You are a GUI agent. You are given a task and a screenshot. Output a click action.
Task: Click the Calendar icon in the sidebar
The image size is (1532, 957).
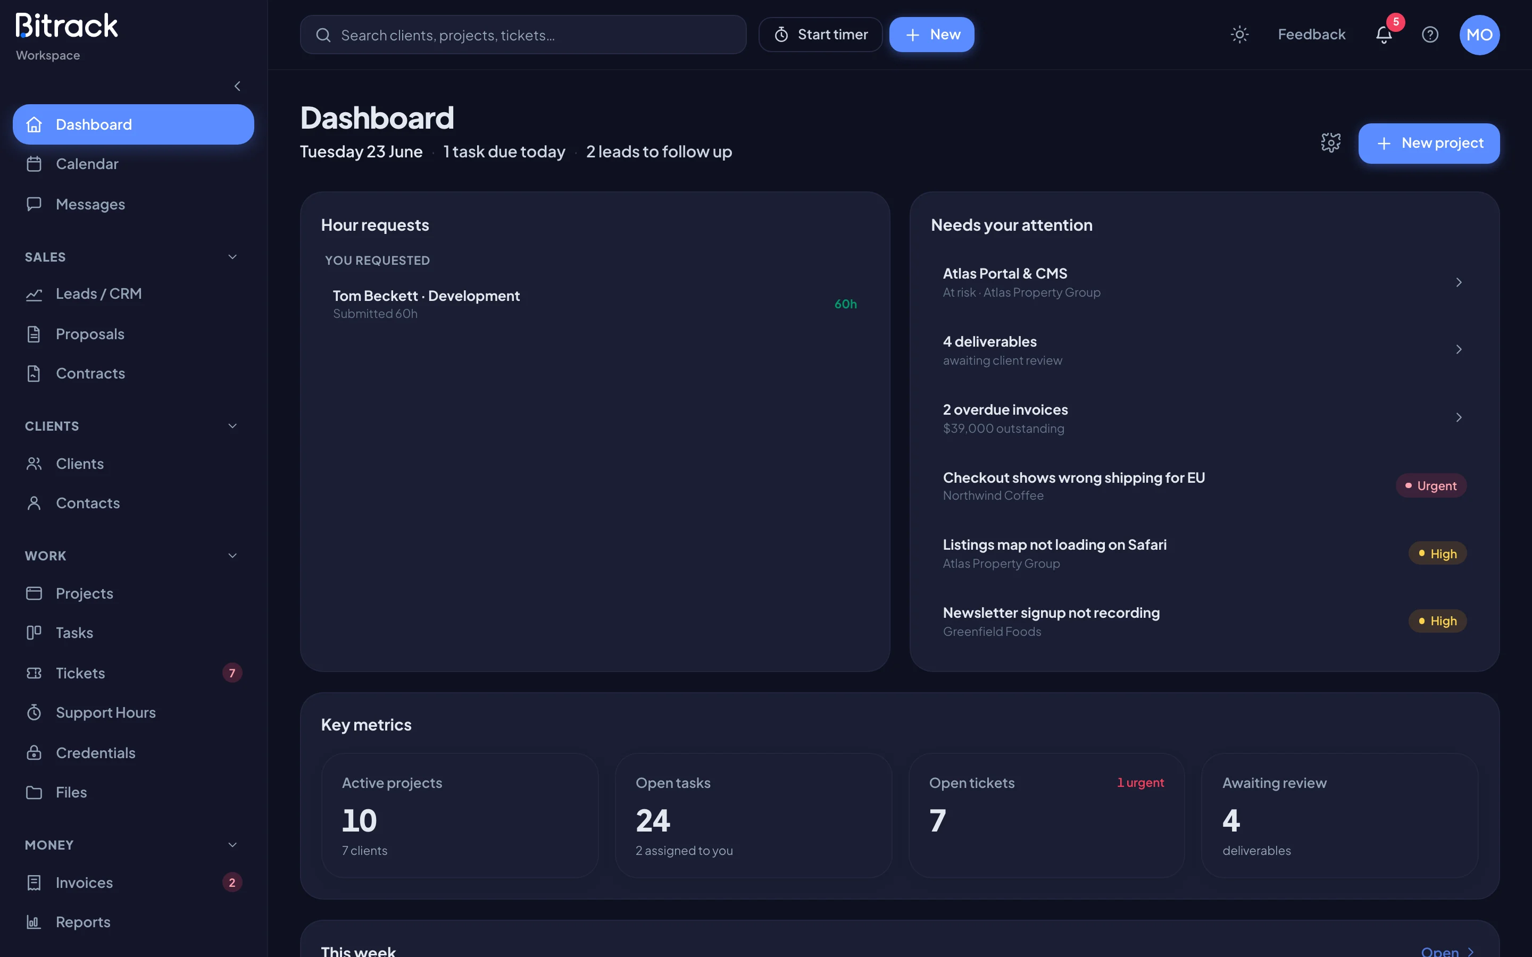34,164
